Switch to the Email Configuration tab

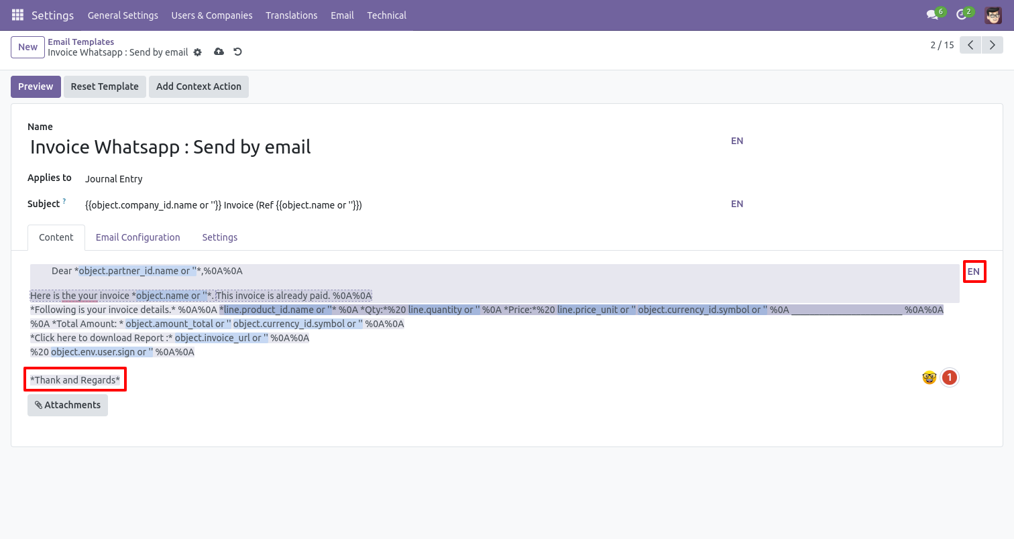138,237
